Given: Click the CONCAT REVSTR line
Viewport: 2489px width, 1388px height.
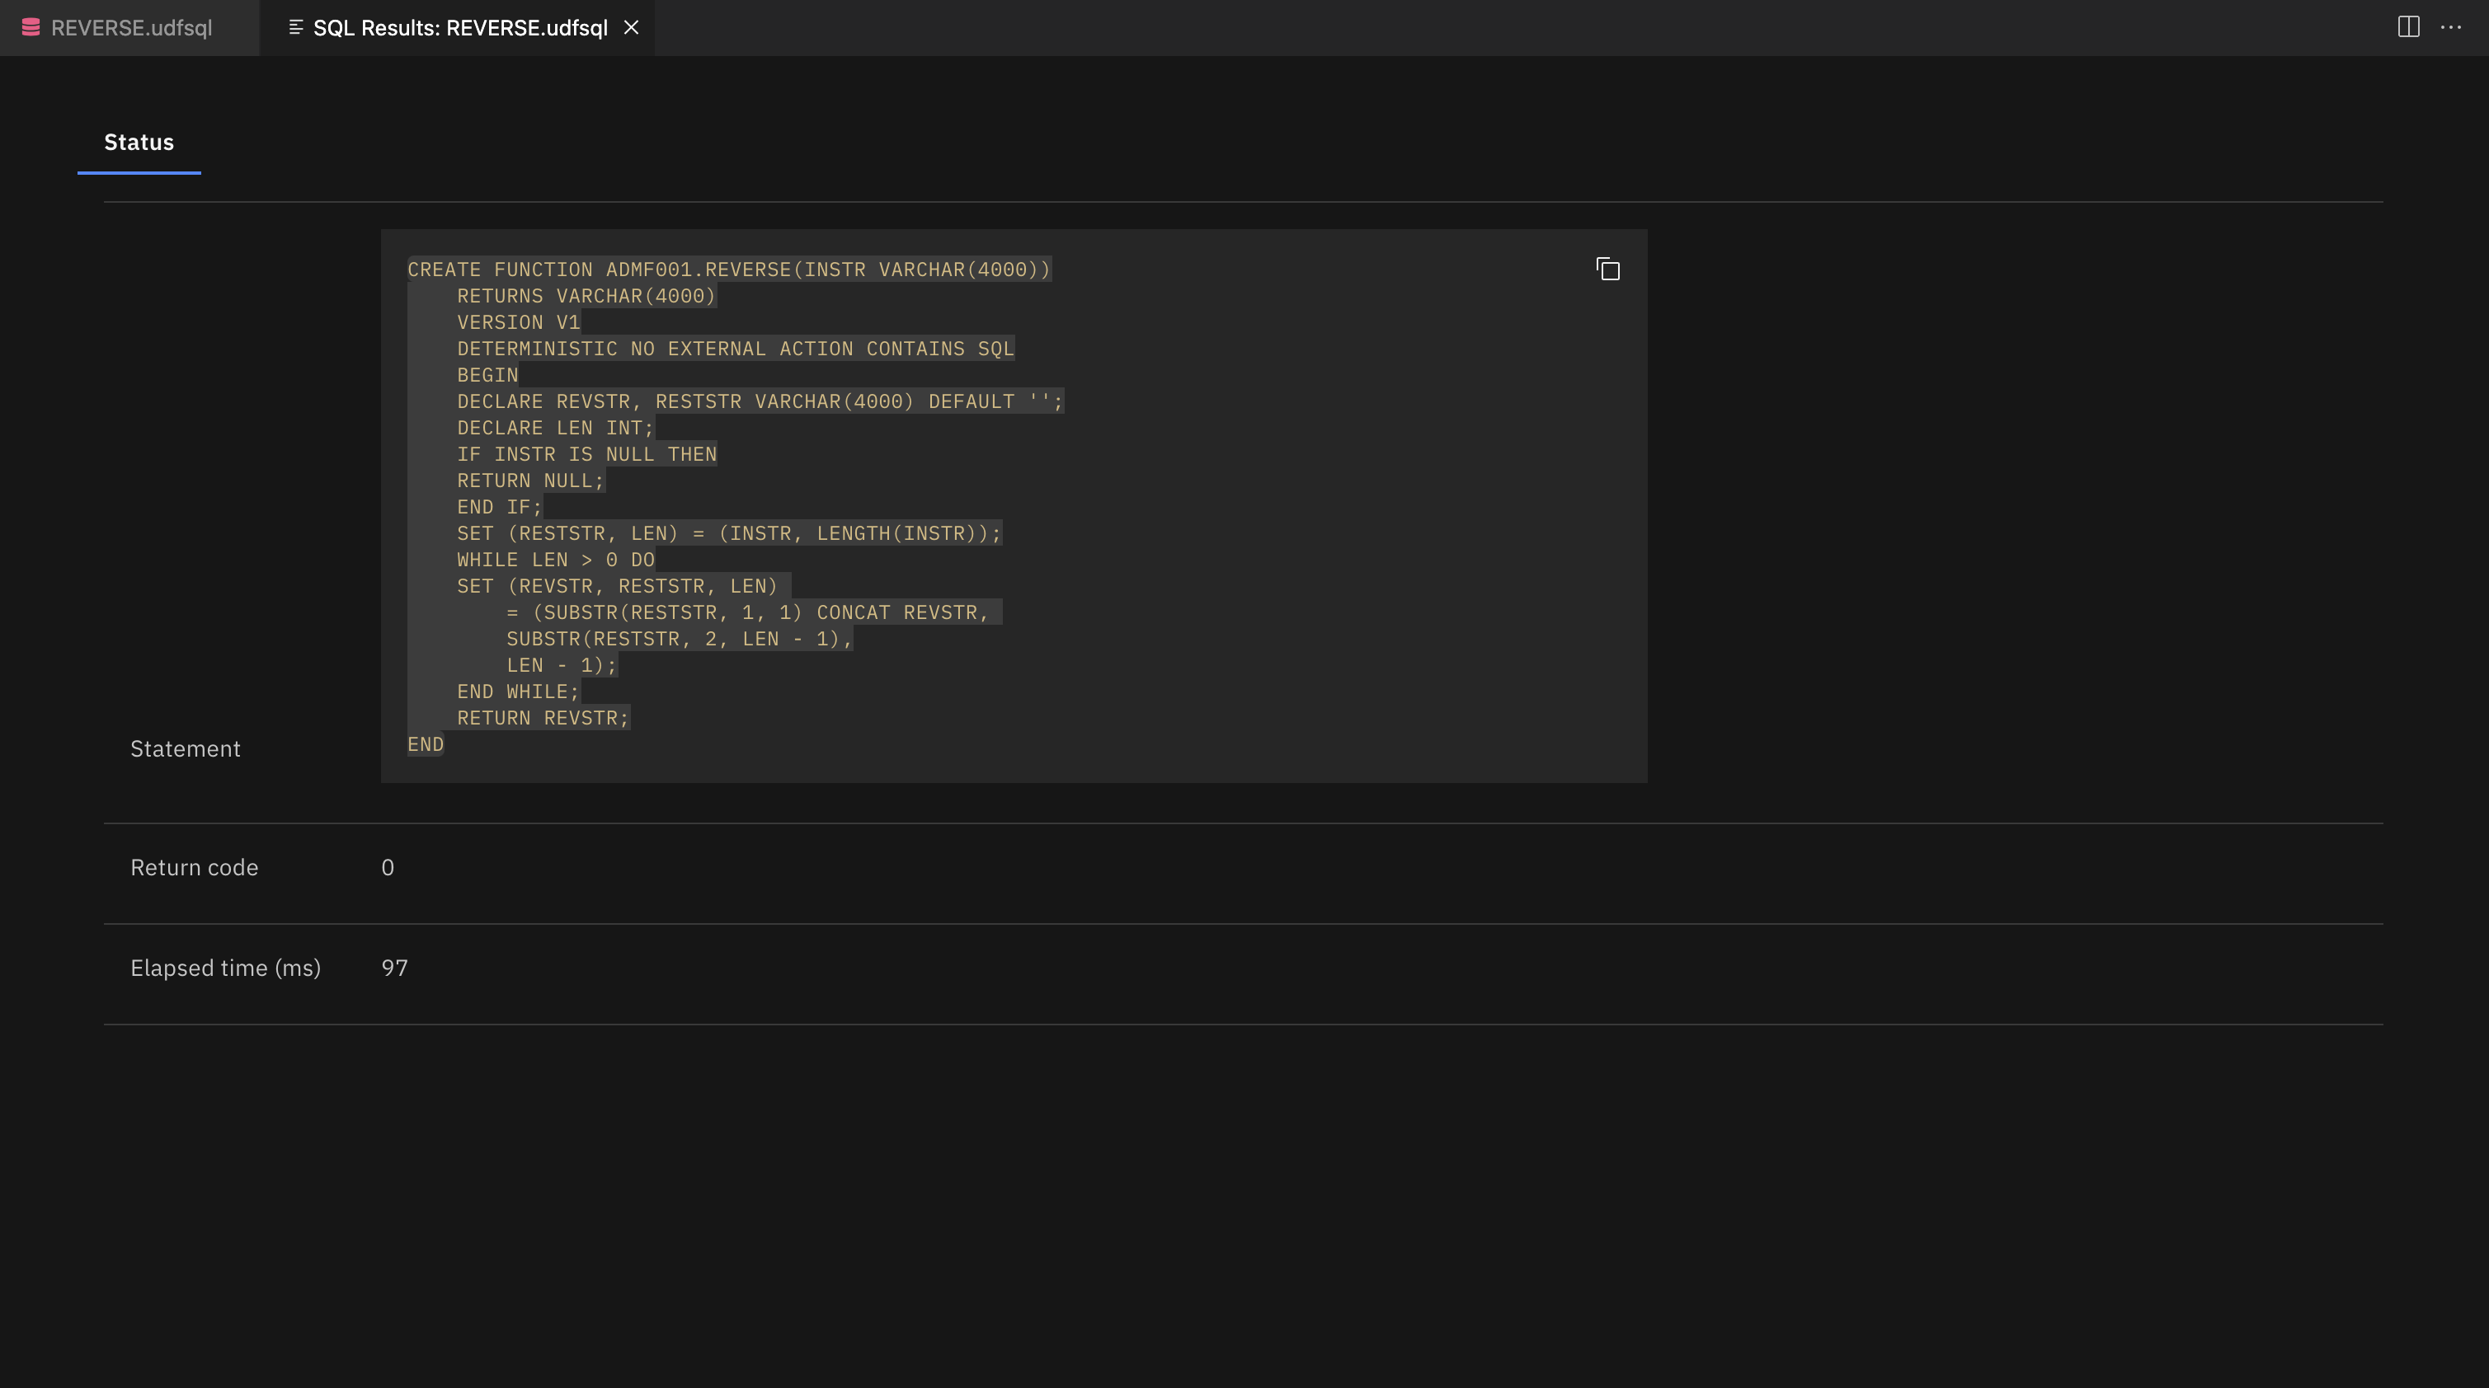Looking at the screenshot, I should pyautogui.click(x=748, y=612).
